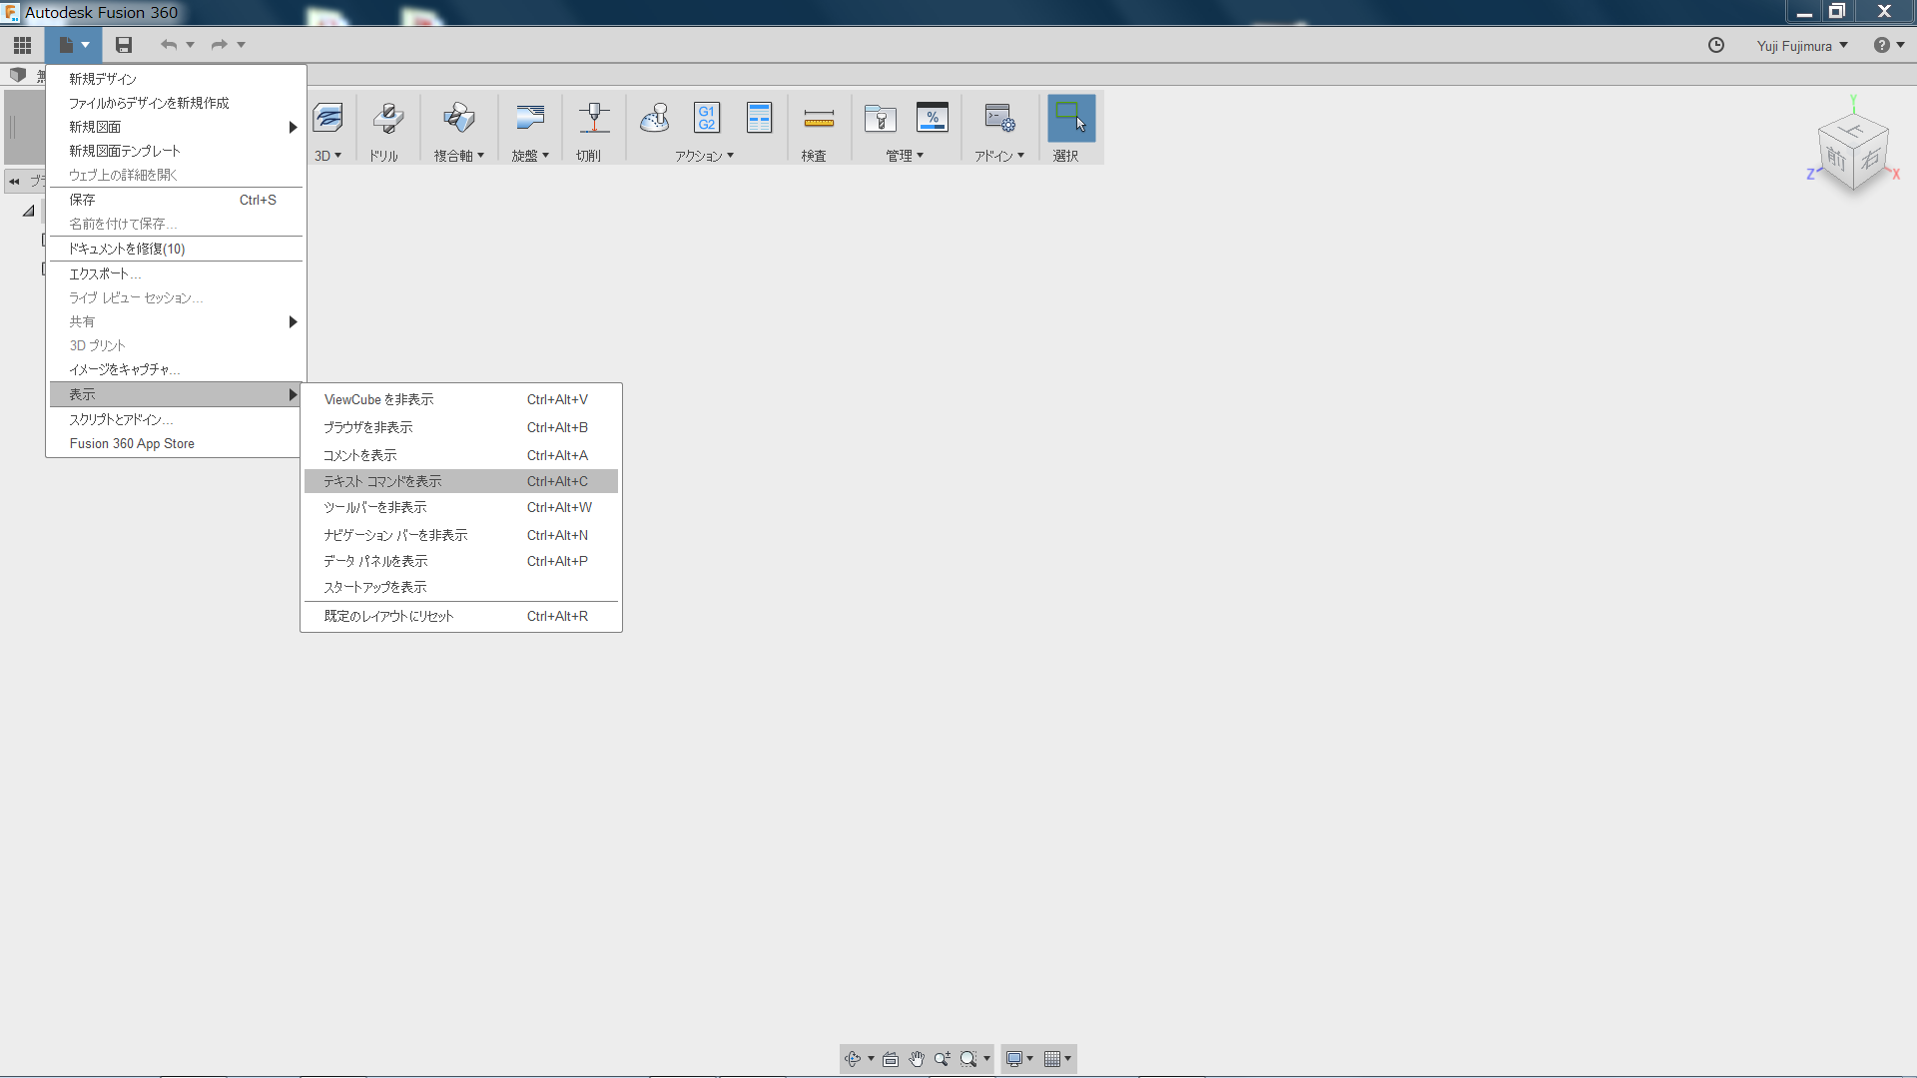This screenshot has width=1917, height=1078.
Task: Click the orbit tool in navigation bar
Action: 853,1059
